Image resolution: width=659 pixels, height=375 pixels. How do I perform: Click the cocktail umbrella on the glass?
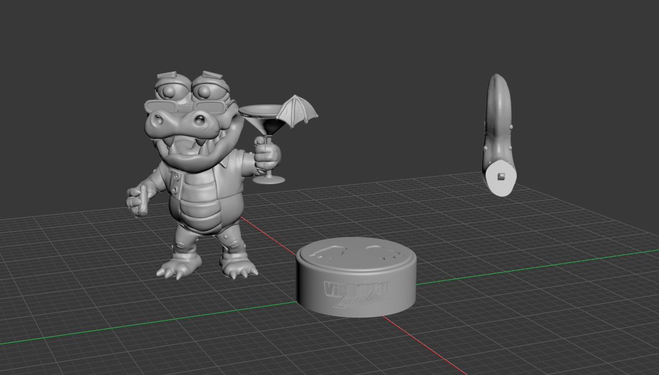point(297,110)
